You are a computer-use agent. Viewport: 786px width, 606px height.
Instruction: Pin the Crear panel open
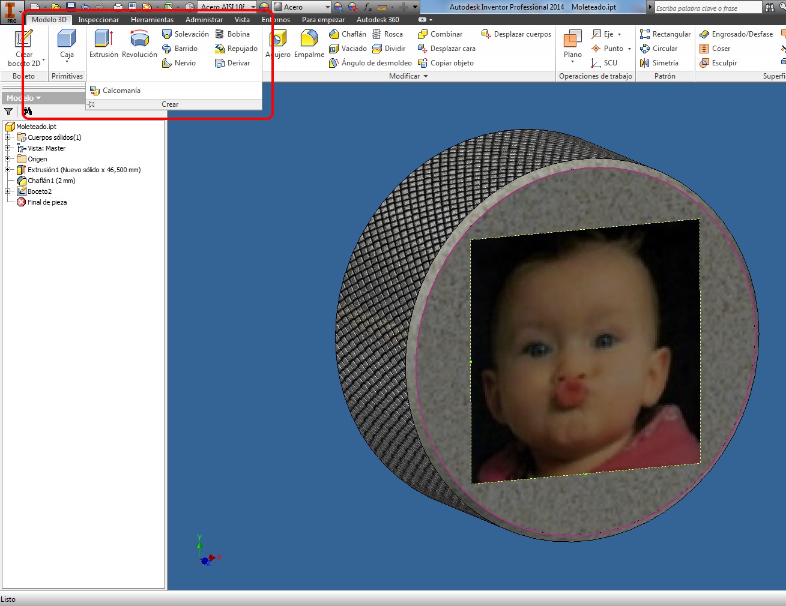tap(91, 104)
